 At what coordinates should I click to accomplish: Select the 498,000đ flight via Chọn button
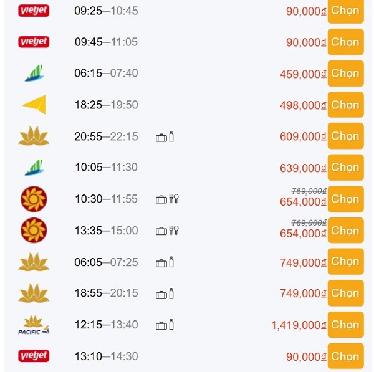(x=345, y=105)
